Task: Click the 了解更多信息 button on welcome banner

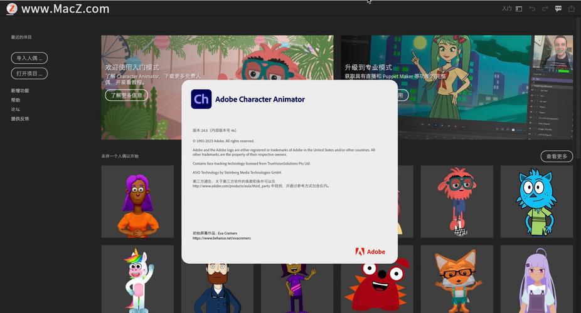Action: coord(126,95)
